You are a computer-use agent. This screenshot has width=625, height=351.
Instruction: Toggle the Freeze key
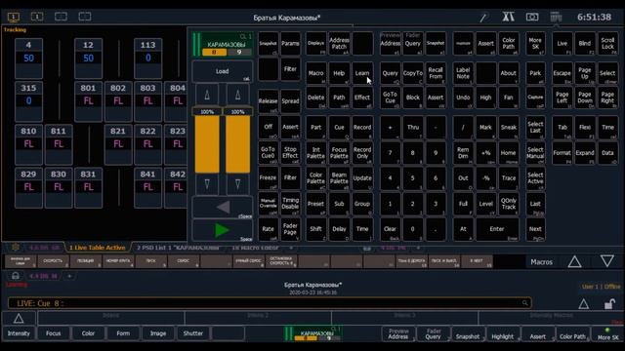[x=268, y=177]
